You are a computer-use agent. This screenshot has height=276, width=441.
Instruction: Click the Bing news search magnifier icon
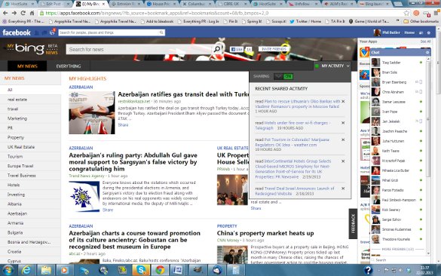[x=217, y=49]
